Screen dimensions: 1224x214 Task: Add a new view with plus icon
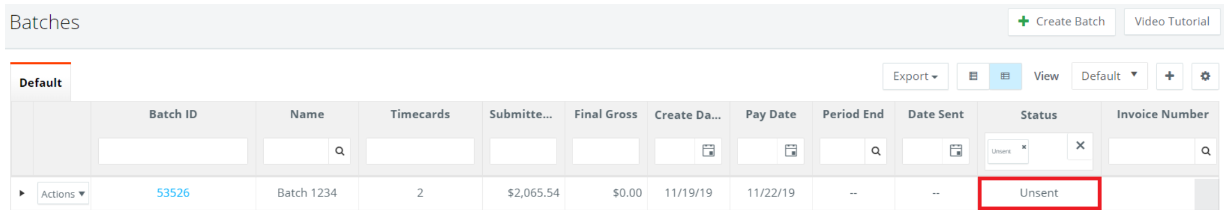(1169, 76)
